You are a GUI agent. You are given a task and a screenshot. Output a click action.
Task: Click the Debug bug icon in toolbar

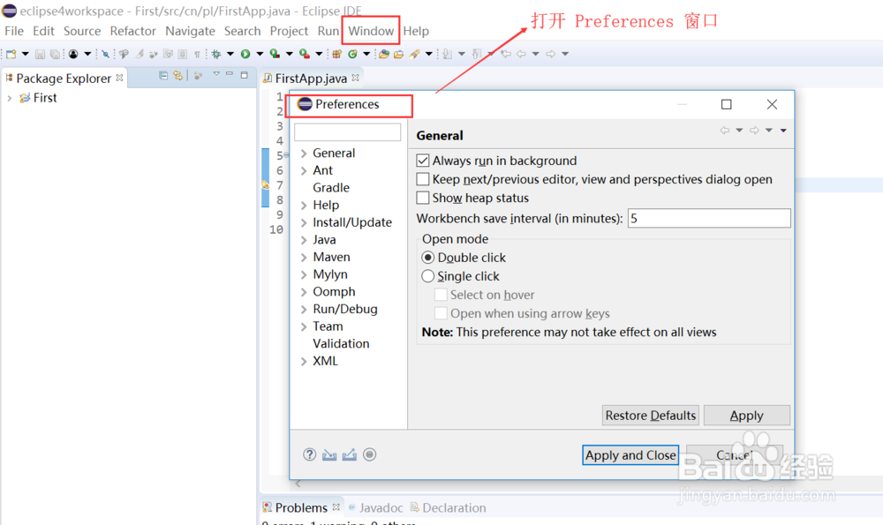216,54
